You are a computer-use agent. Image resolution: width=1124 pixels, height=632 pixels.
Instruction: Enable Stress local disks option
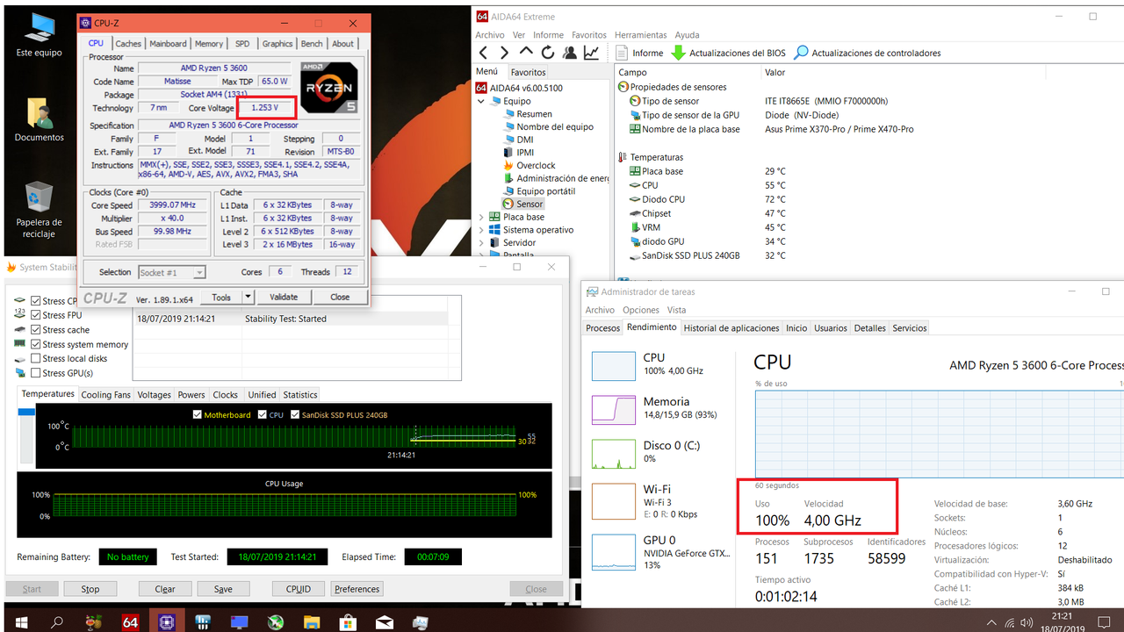point(36,358)
